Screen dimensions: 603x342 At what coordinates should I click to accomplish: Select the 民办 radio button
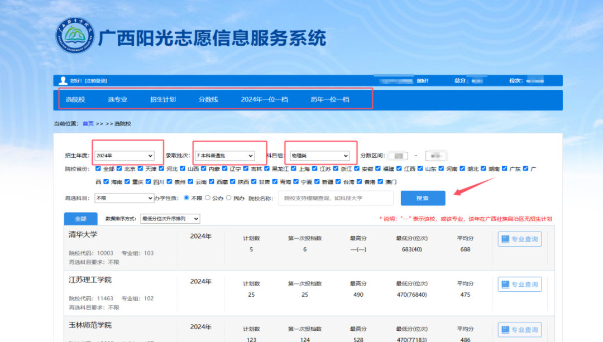point(229,198)
